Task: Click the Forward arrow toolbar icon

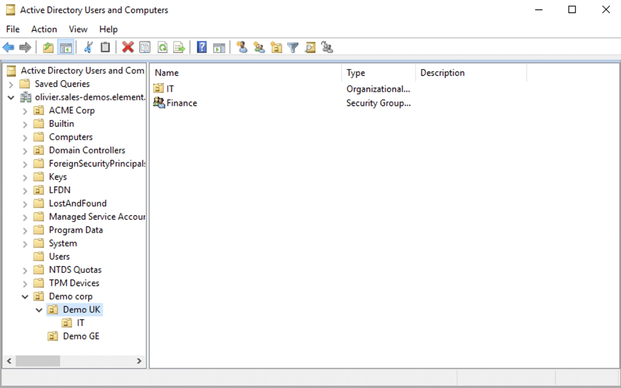Action: coord(25,47)
